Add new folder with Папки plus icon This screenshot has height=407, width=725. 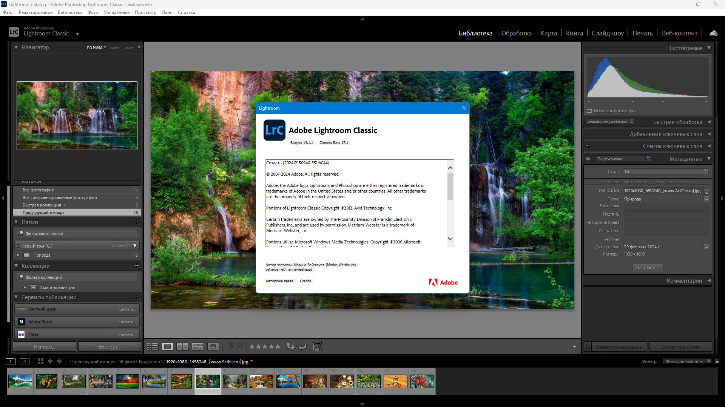pos(137,222)
